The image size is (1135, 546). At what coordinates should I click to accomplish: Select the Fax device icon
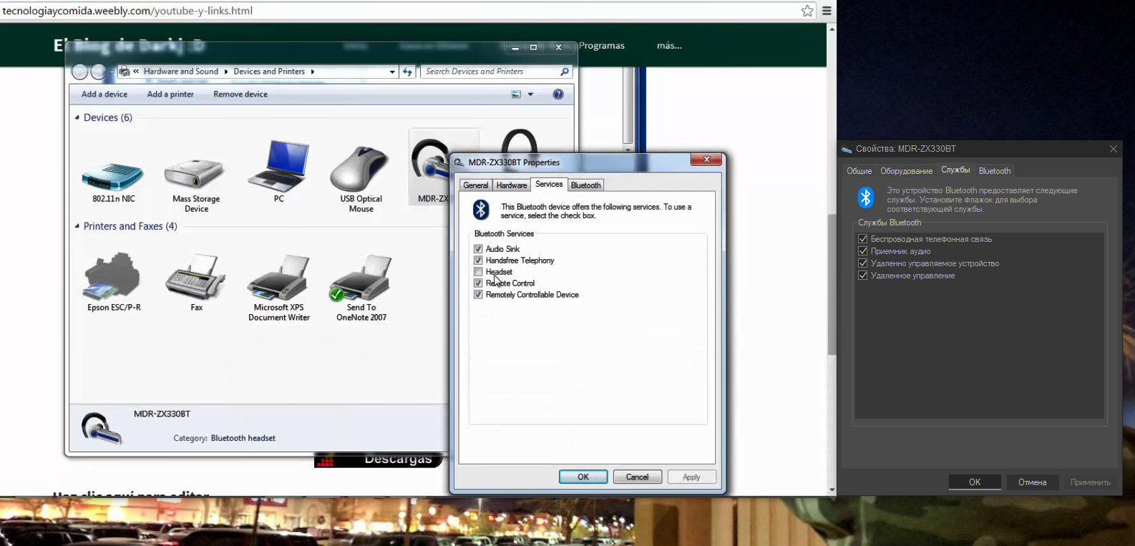(195, 277)
